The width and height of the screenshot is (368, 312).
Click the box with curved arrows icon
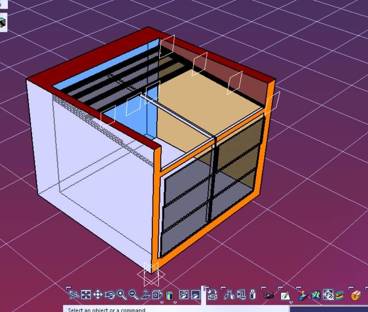[213, 295]
